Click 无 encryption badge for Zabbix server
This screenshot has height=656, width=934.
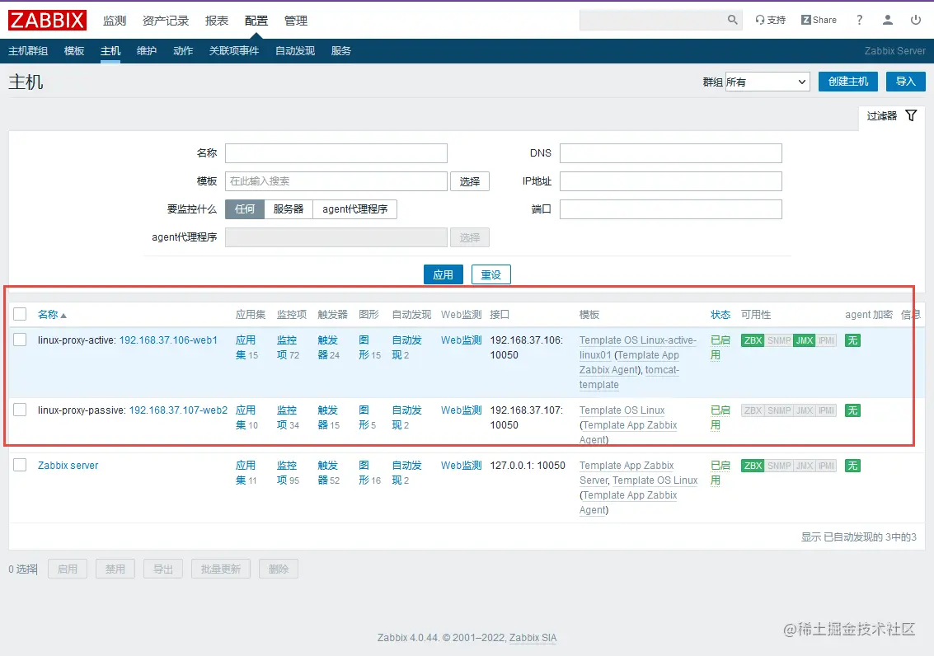[x=852, y=466]
